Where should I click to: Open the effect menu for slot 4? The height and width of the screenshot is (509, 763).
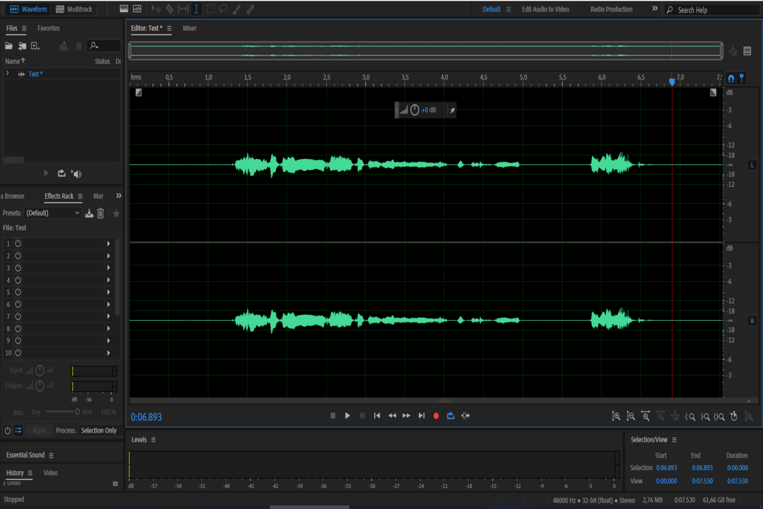(109, 280)
